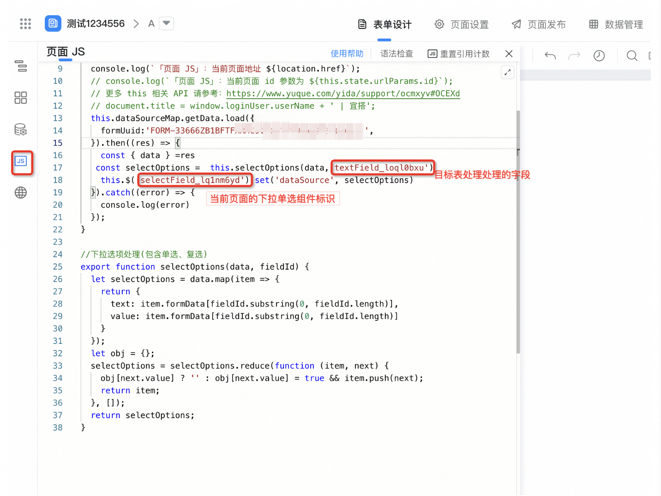Open the page dropdown next to A

pyautogui.click(x=166, y=23)
